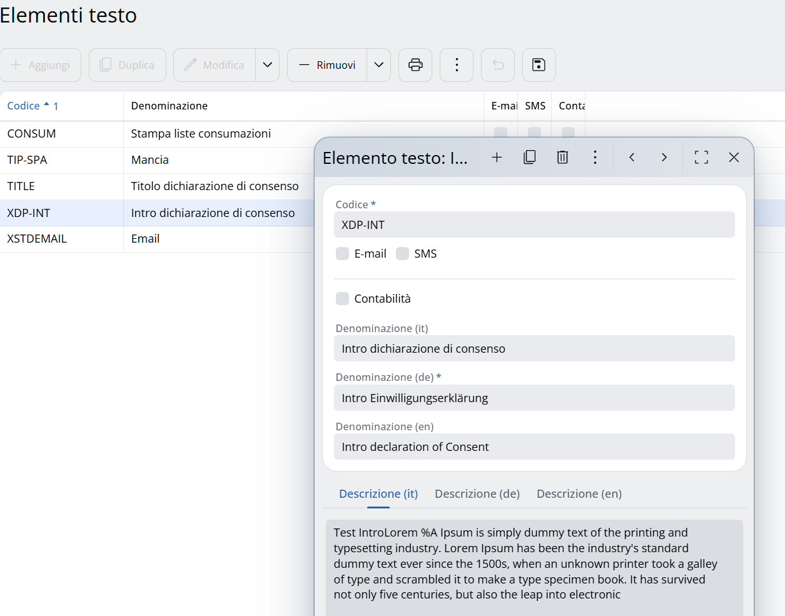Click the Denominazione (de) input field
This screenshot has height=616, width=785.
(534, 398)
